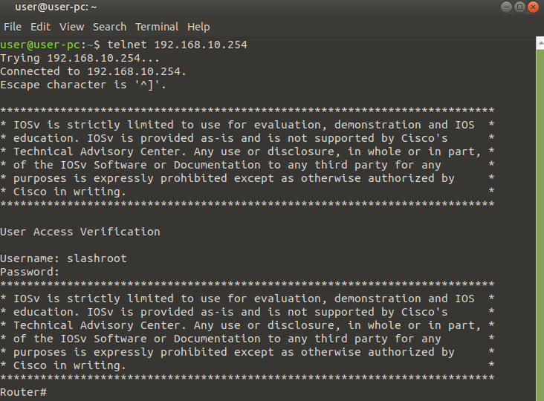Open the Help menu
This screenshot has width=544, height=401.
point(198,27)
